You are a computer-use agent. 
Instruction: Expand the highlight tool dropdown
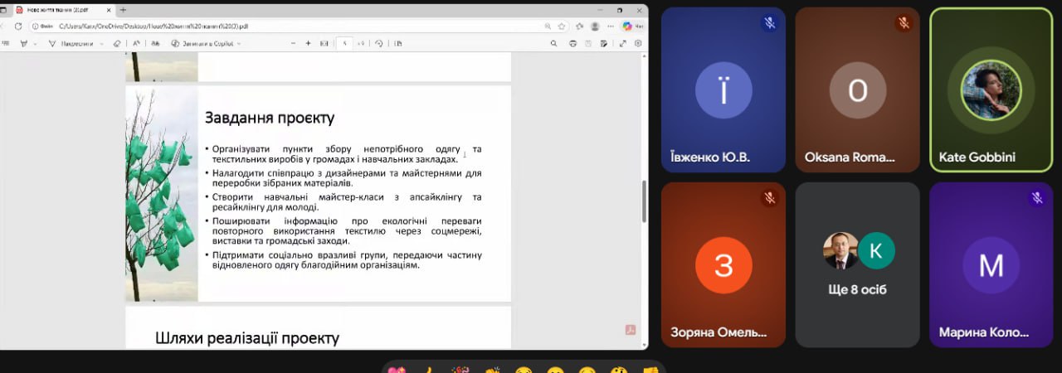coord(35,43)
